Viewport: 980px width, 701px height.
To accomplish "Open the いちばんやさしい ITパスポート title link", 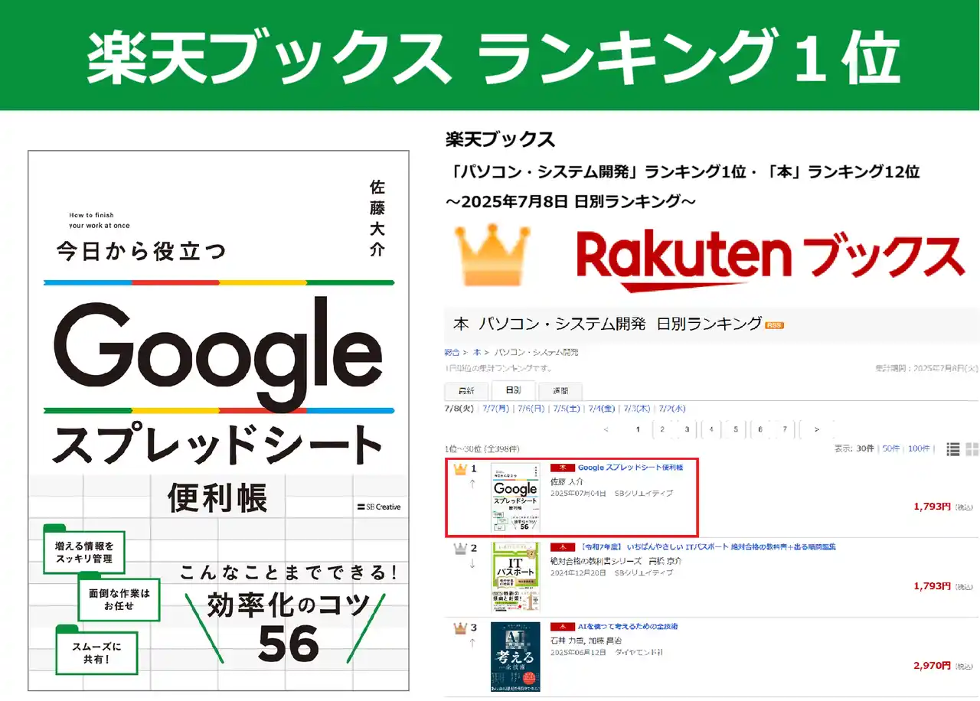I will (707, 547).
